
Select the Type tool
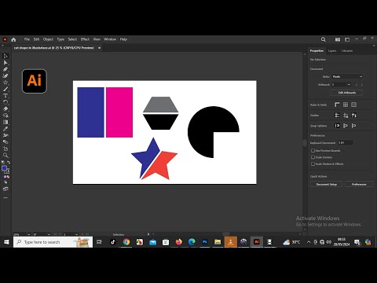(x=5, y=96)
